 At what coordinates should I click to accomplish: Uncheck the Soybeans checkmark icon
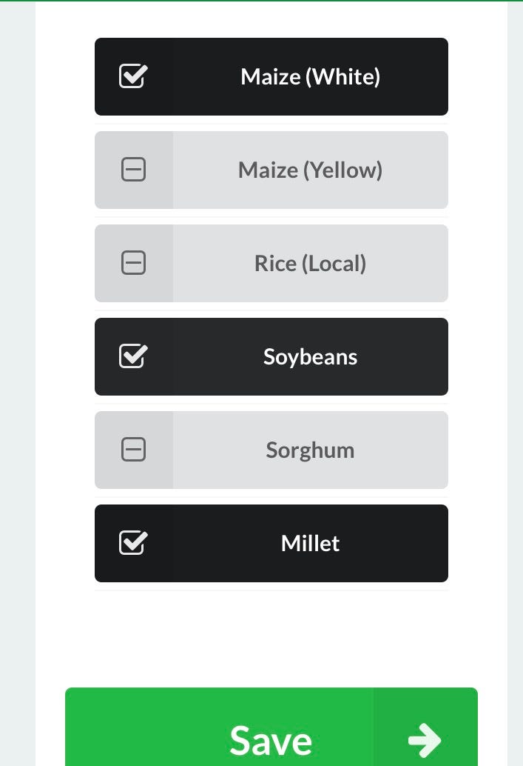(133, 356)
